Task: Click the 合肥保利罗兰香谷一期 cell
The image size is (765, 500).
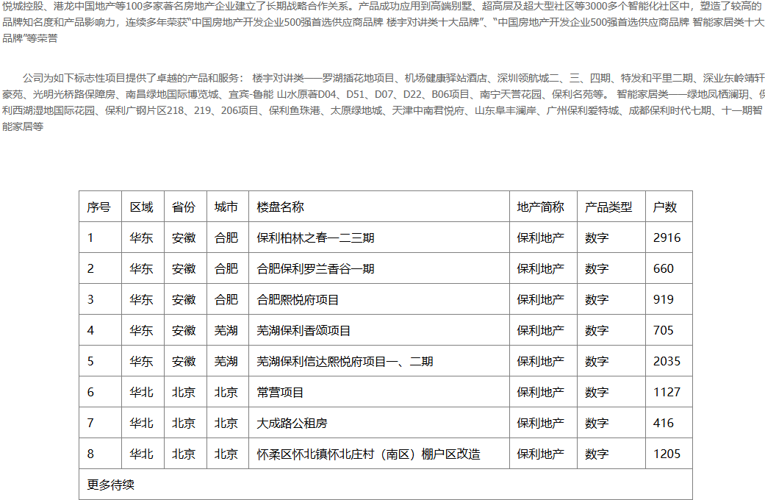Action: pyautogui.click(x=316, y=269)
